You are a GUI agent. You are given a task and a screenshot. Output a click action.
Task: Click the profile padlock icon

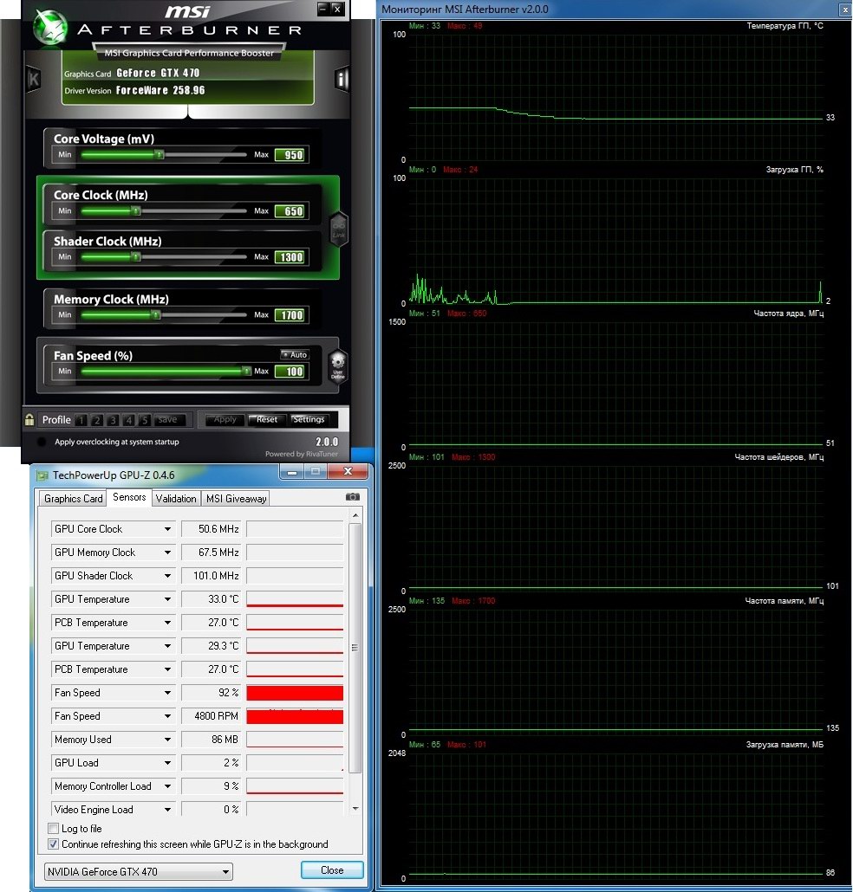[x=30, y=420]
